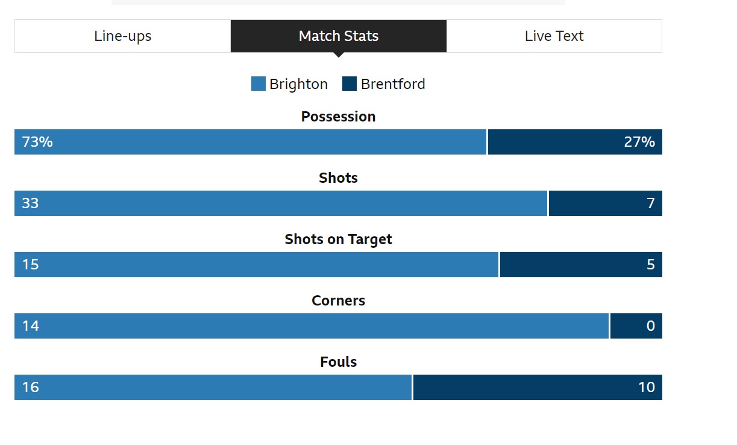The height and width of the screenshot is (445, 737).
Task: Click the Shots on Target heading
Action: (339, 239)
